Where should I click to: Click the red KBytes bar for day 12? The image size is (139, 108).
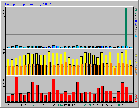(x=53, y=90)
